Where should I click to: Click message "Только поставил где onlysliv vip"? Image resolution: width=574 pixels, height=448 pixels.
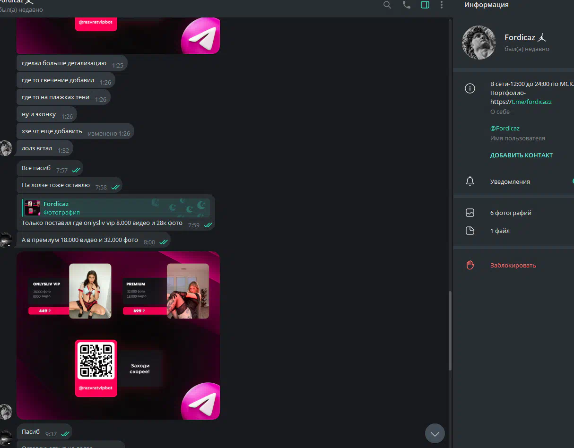coord(102,223)
